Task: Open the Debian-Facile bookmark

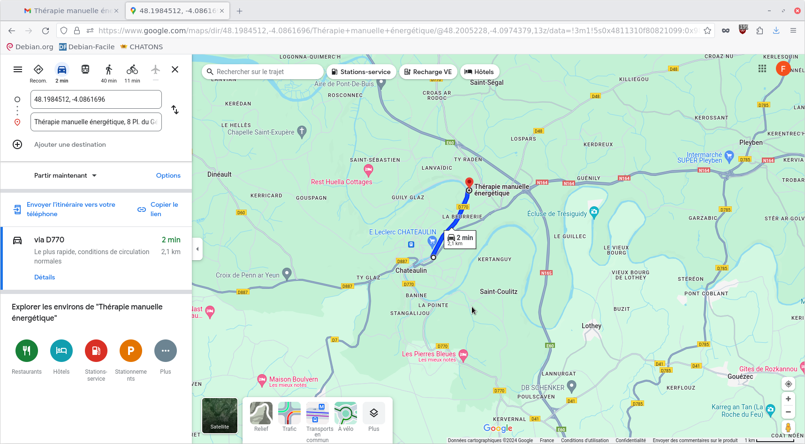Action: pos(87,47)
